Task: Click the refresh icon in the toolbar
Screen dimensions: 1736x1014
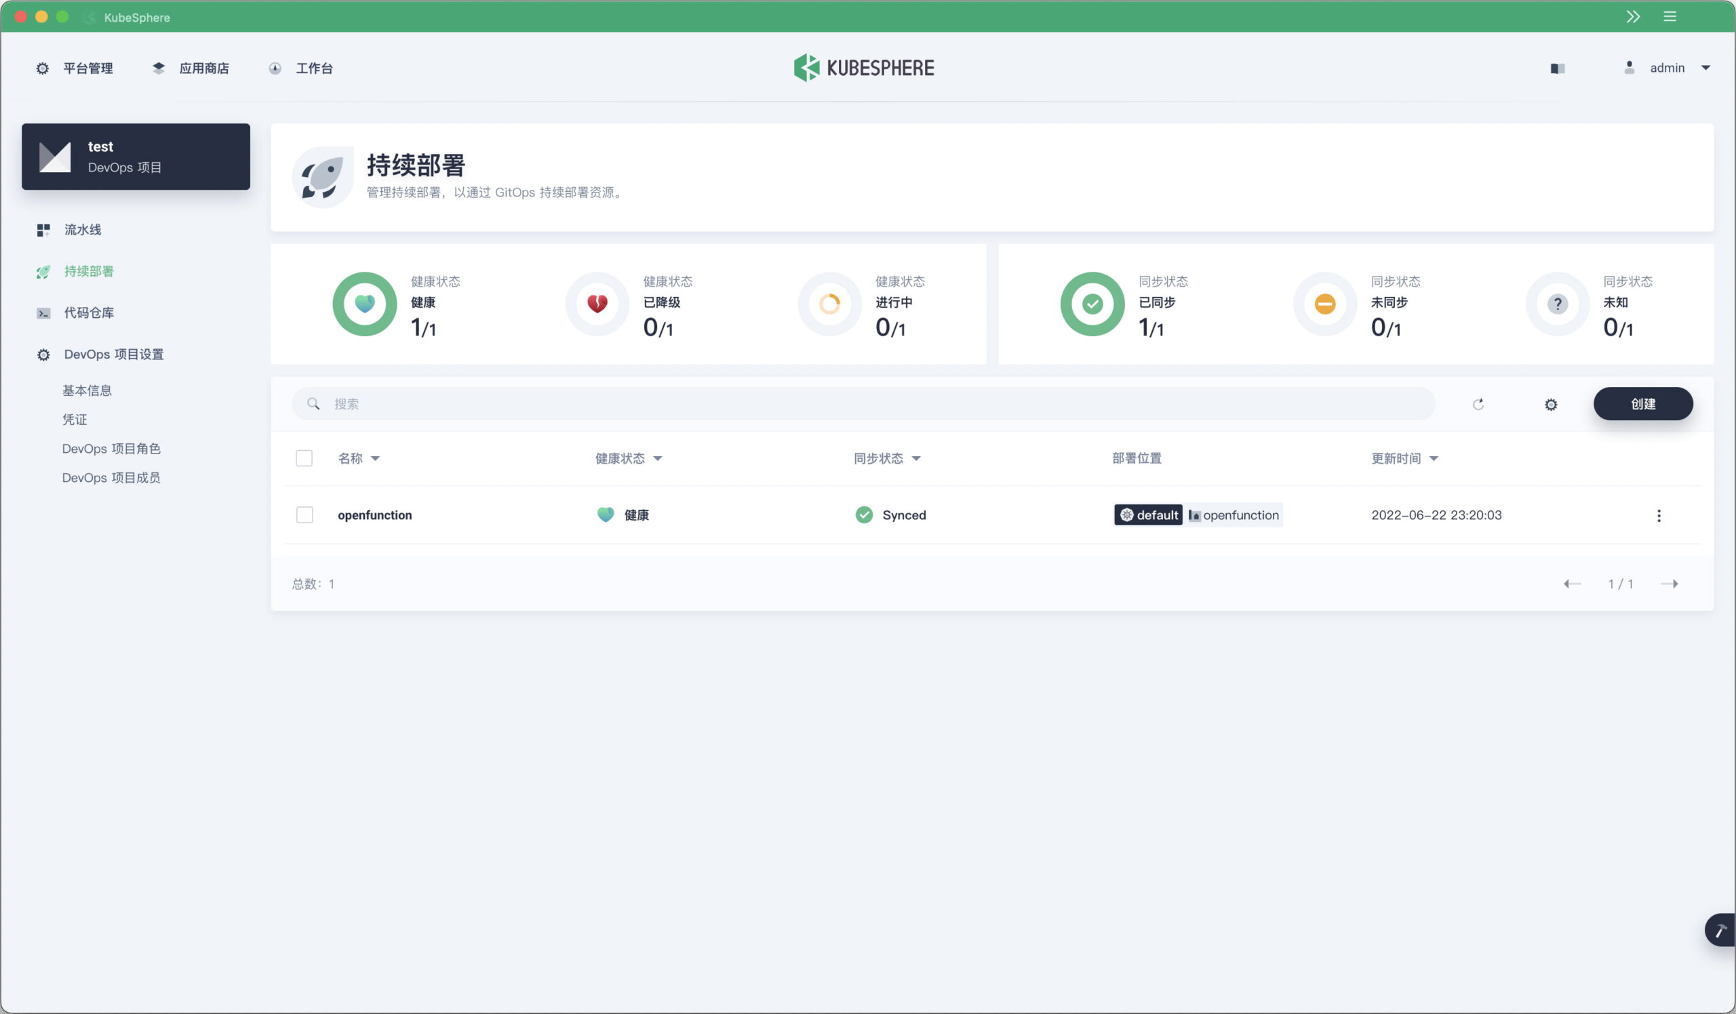Action: (x=1479, y=403)
